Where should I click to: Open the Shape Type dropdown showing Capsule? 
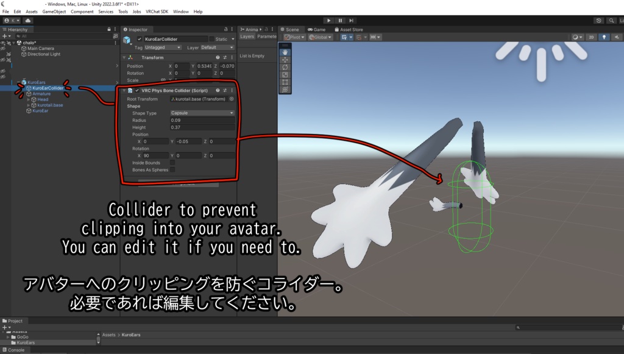pos(202,113)
